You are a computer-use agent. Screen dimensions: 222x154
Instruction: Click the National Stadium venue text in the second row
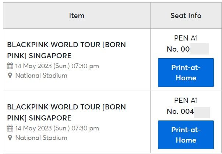[41, 138]
